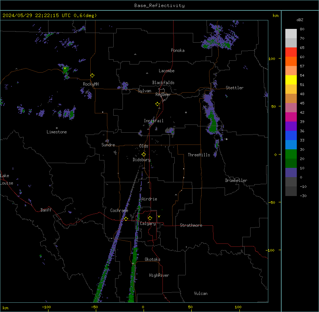Viewport: 319px width, 312px height.
Task: Select the Okotoks label
Action: (152, 259)
